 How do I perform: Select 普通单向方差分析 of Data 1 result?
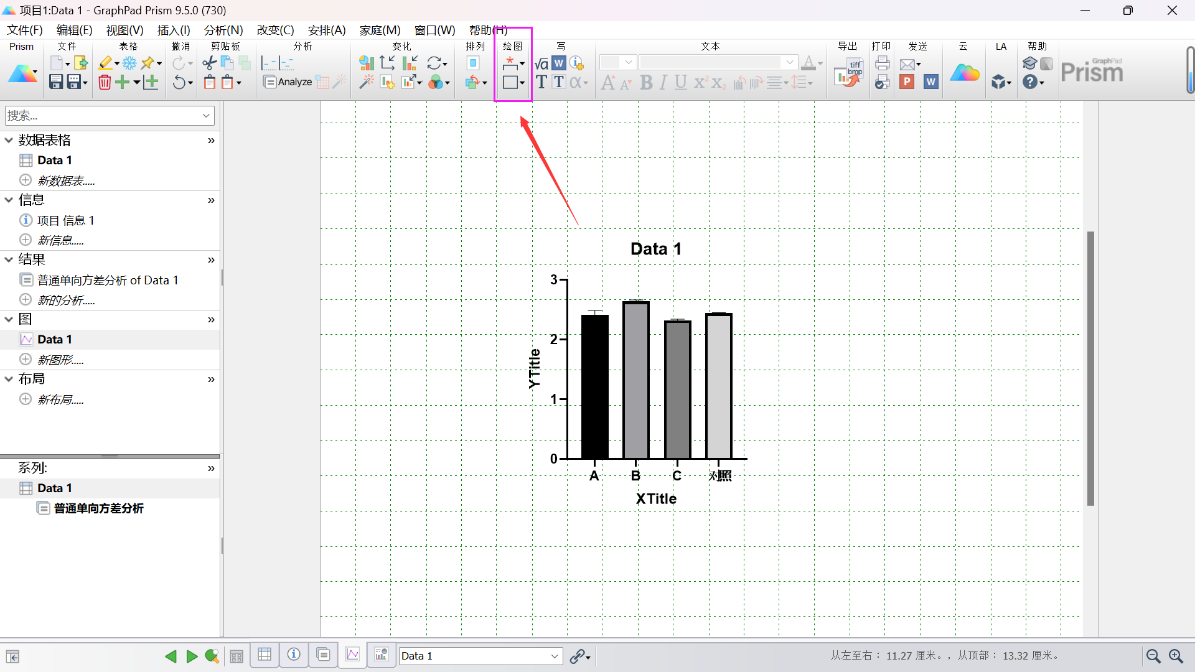(x=107, y=280)
